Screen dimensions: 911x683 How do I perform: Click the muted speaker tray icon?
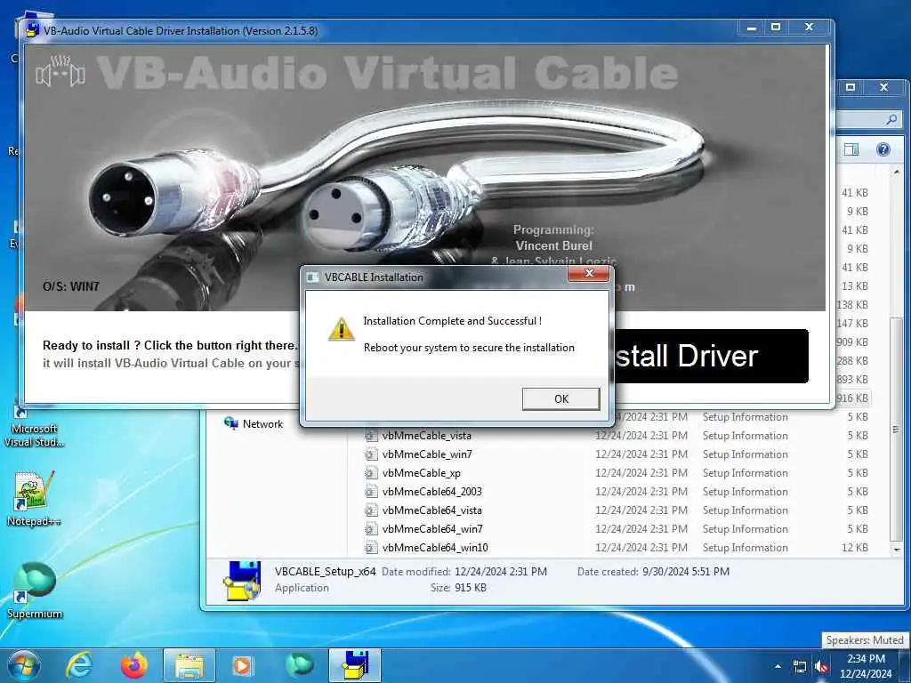pos(821,667)
